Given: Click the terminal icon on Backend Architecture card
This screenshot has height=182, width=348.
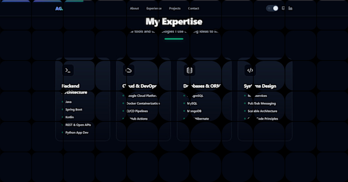Looking at the screenshot, I should point(68,70).
